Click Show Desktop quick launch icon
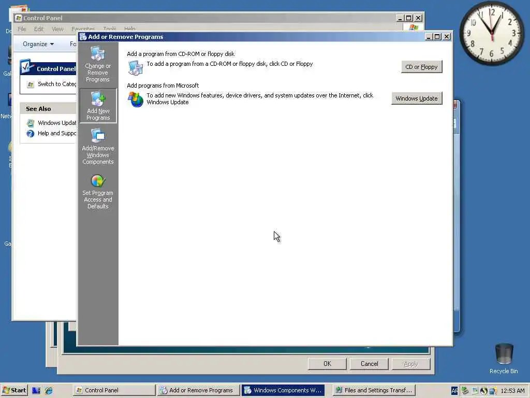 tap(36, 390)
